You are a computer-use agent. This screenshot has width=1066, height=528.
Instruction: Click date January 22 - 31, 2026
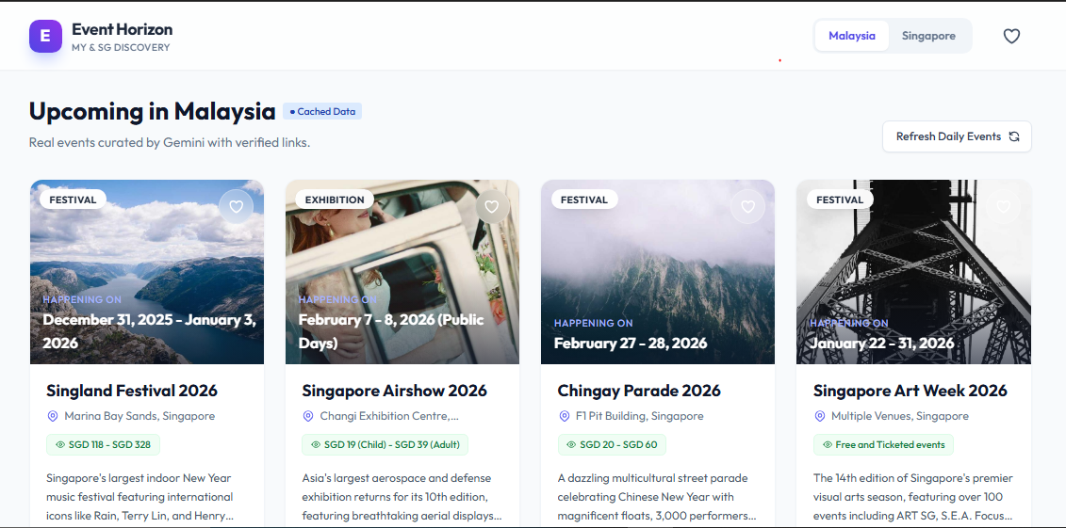click(x=882, y=344)
